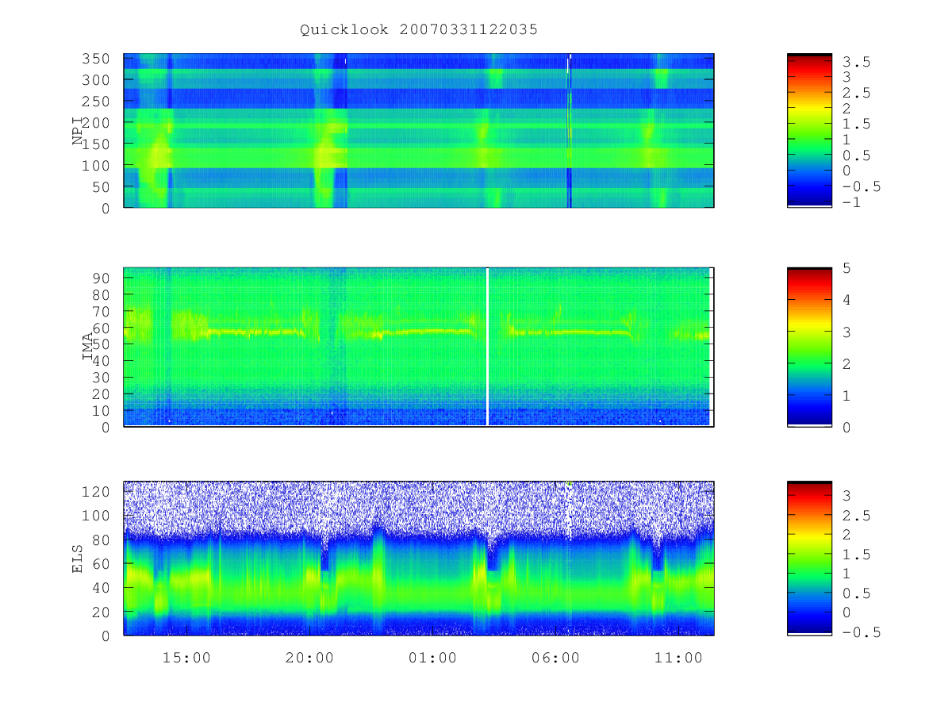Click the 5 label on IMA colorbar
Image resolution: width=952 pixels, height=714 pixels.
pyautogui.click(x=847, y=268)
